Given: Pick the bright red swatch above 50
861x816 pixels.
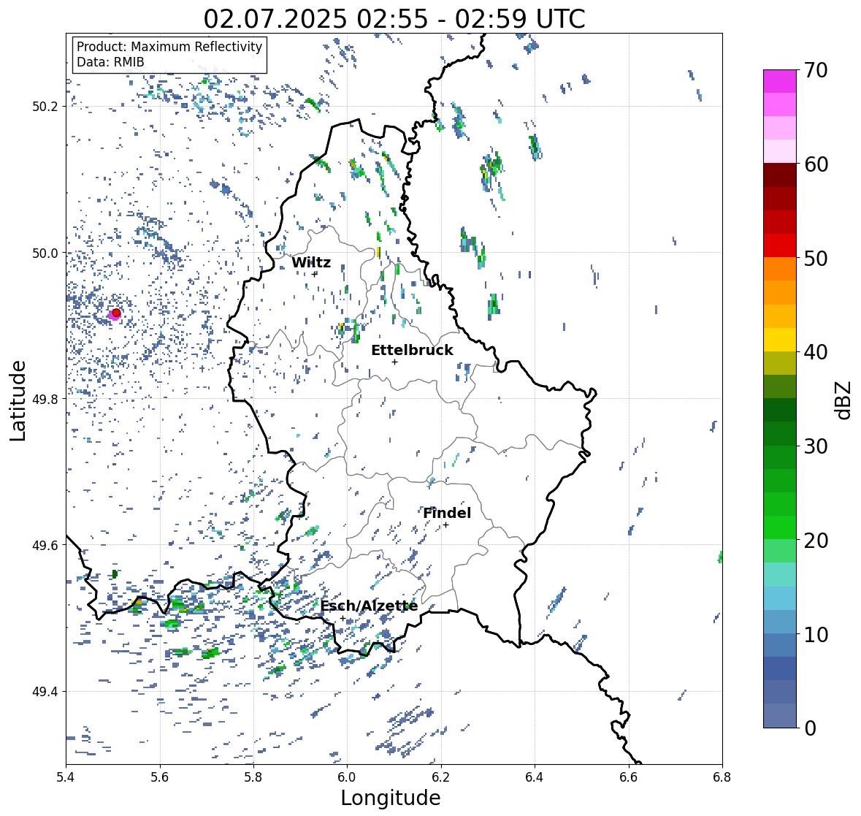Looking at the screenshot, I should click(780, 245).
